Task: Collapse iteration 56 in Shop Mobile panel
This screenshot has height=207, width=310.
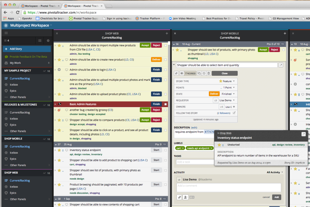Action: pos(174,44)
